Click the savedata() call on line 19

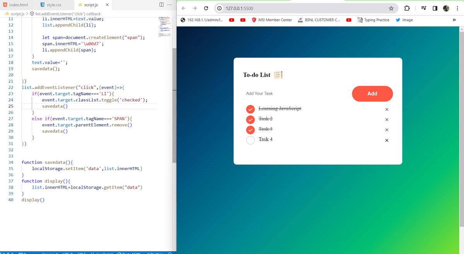(x=46, y=68)
